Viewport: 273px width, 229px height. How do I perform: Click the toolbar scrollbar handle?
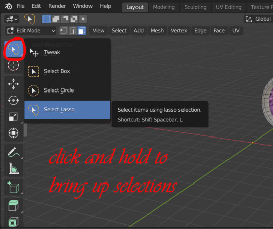(x=25, y=130)
